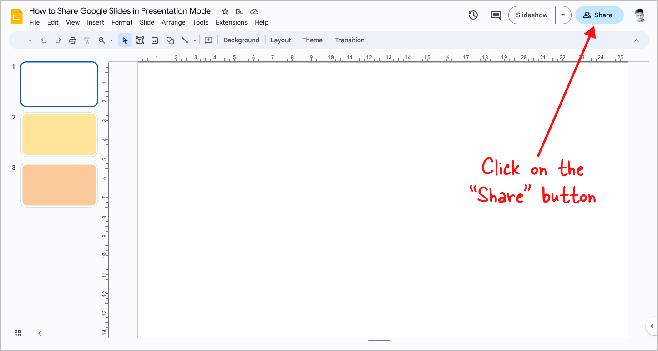658x351 pixels.
Task: Open the Slideshow options dropdown arrow
Action: pyautogui.click(x=563, y=15)
